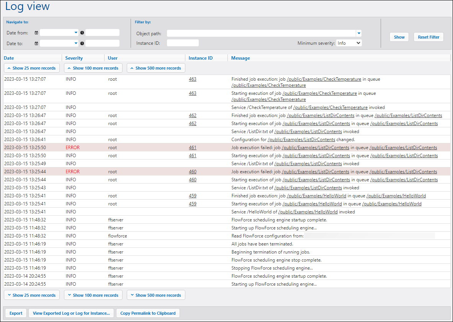The image size is (453, 322).
Task: Click bottom Show 500 more records
Action: point(156,295)
